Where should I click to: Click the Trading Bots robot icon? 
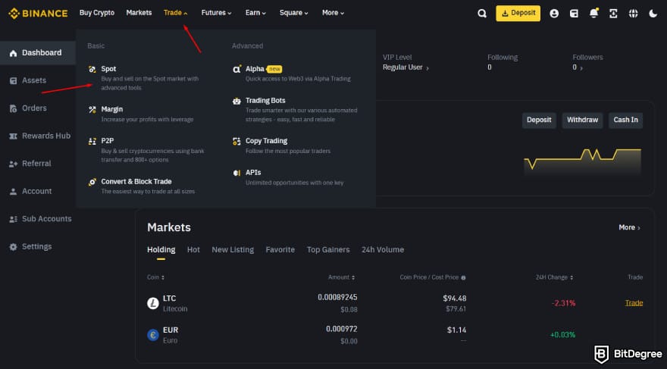(x=236, y=102)
